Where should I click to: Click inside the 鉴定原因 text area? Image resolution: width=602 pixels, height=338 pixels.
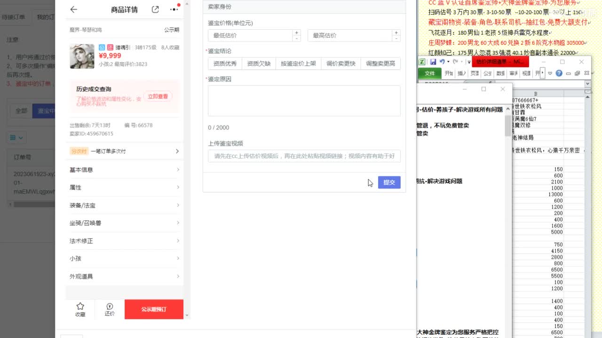pyautogui.click(x=303, y=100)
